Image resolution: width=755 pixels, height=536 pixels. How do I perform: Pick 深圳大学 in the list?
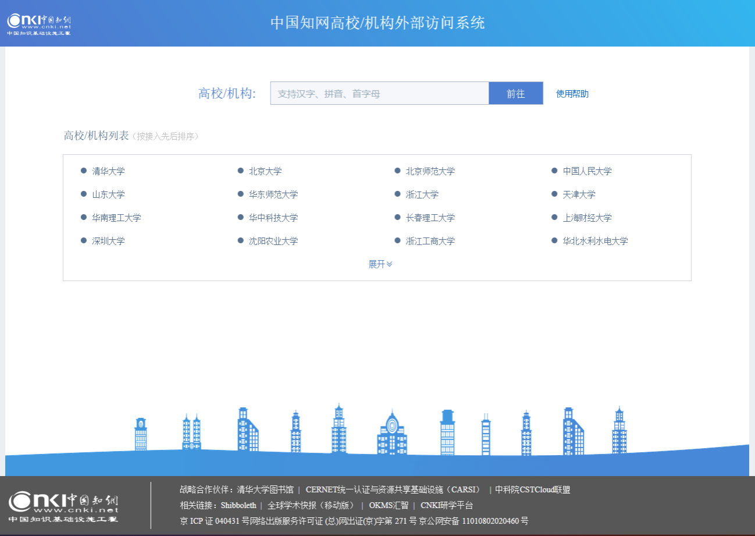coord(108,241)
